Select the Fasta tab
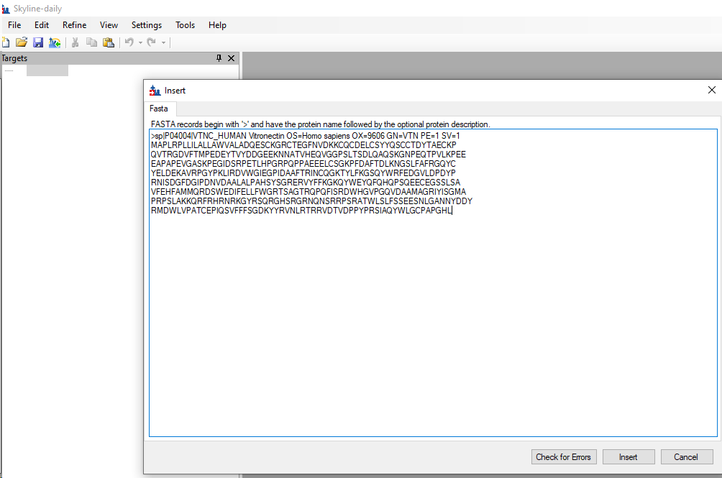 coord(159,109)
